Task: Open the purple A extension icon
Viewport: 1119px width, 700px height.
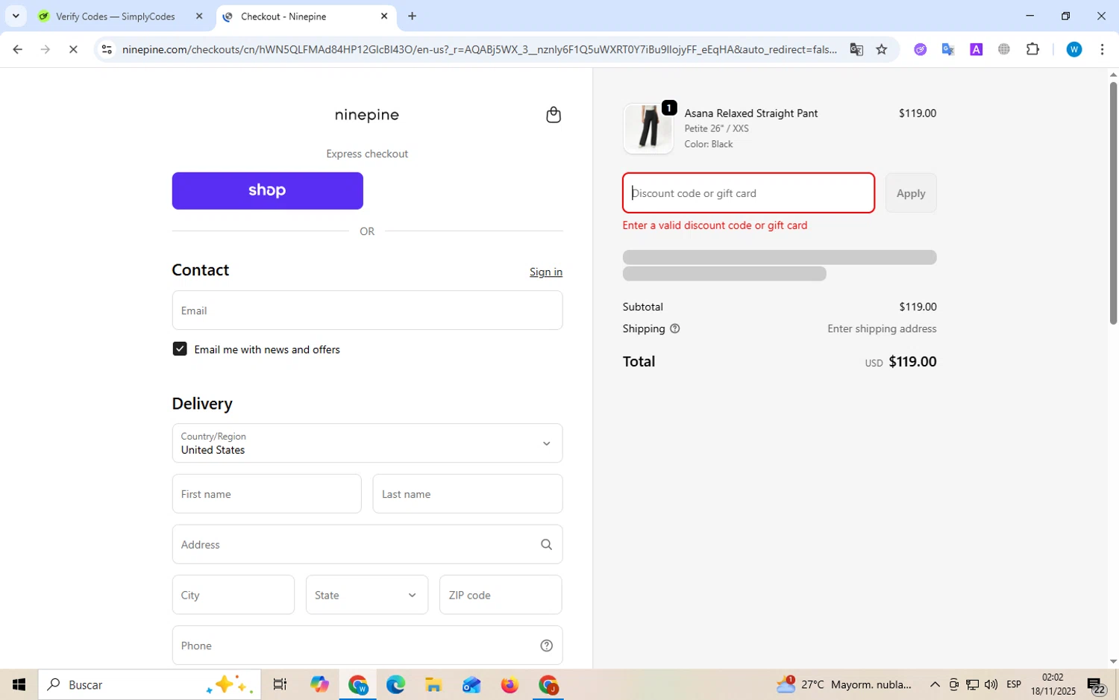Action: 976,49
